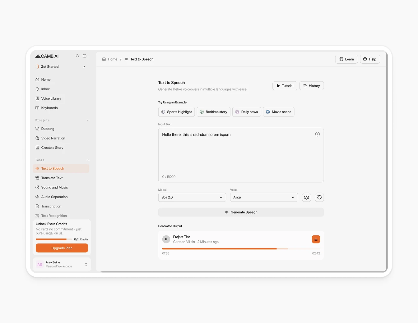Collapse the Projects section
Image resolution: width=418 pixels, height=323 pixels.
[88, 120]
